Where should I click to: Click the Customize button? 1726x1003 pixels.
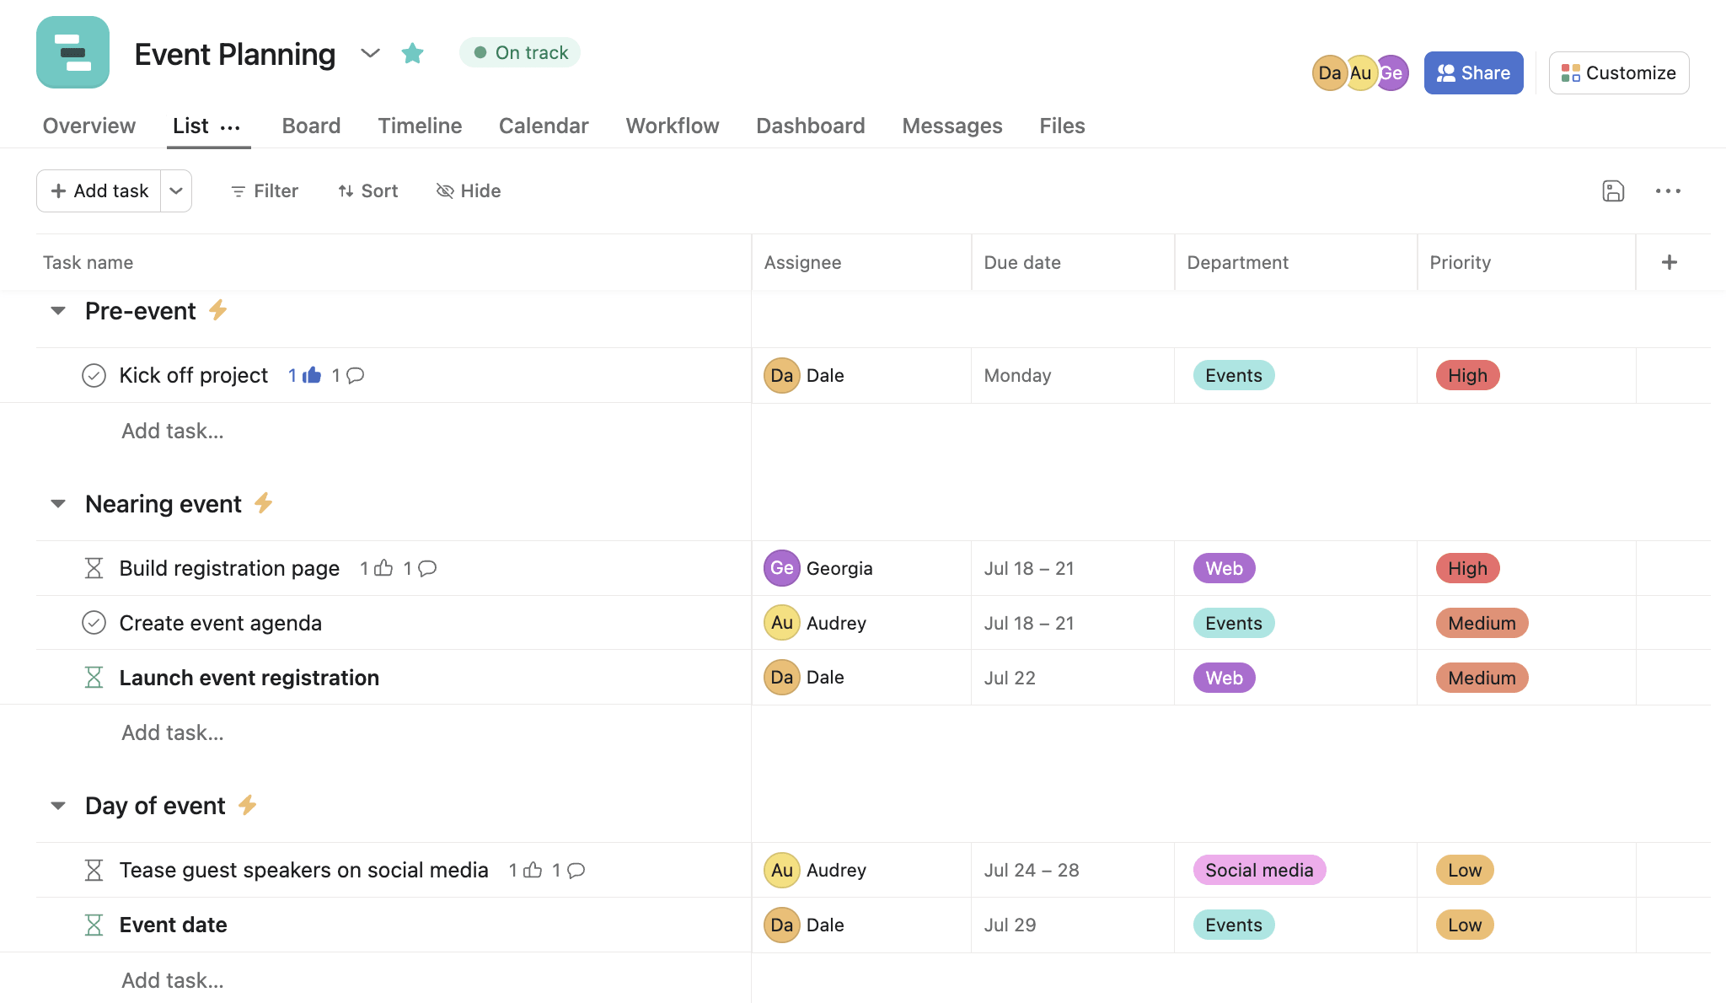(x=1619, y=72)
